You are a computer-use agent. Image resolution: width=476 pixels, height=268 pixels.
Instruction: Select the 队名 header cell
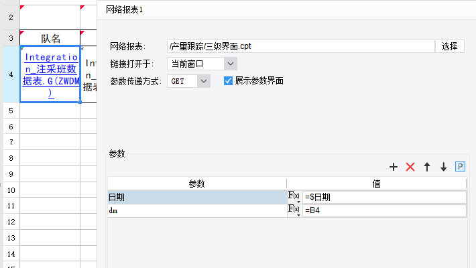tap(50, 38)
